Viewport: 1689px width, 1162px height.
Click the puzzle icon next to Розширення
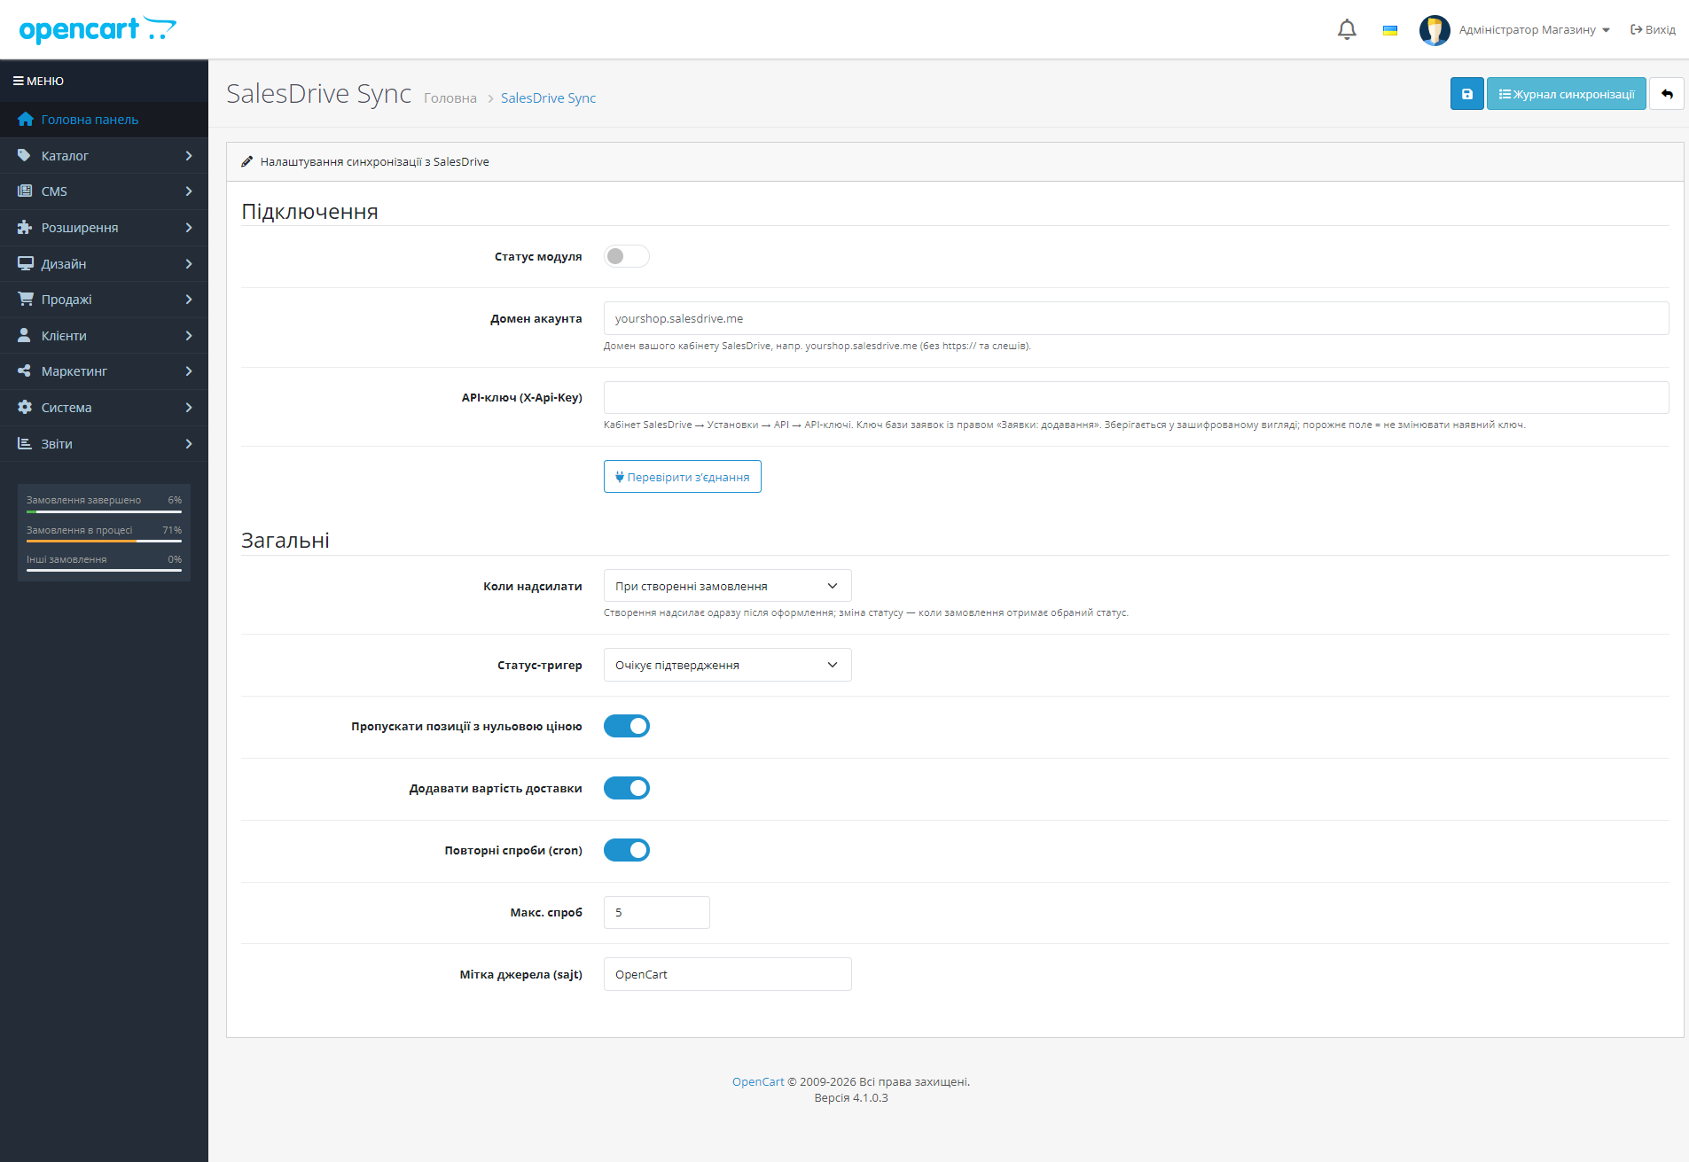[25, 228]
